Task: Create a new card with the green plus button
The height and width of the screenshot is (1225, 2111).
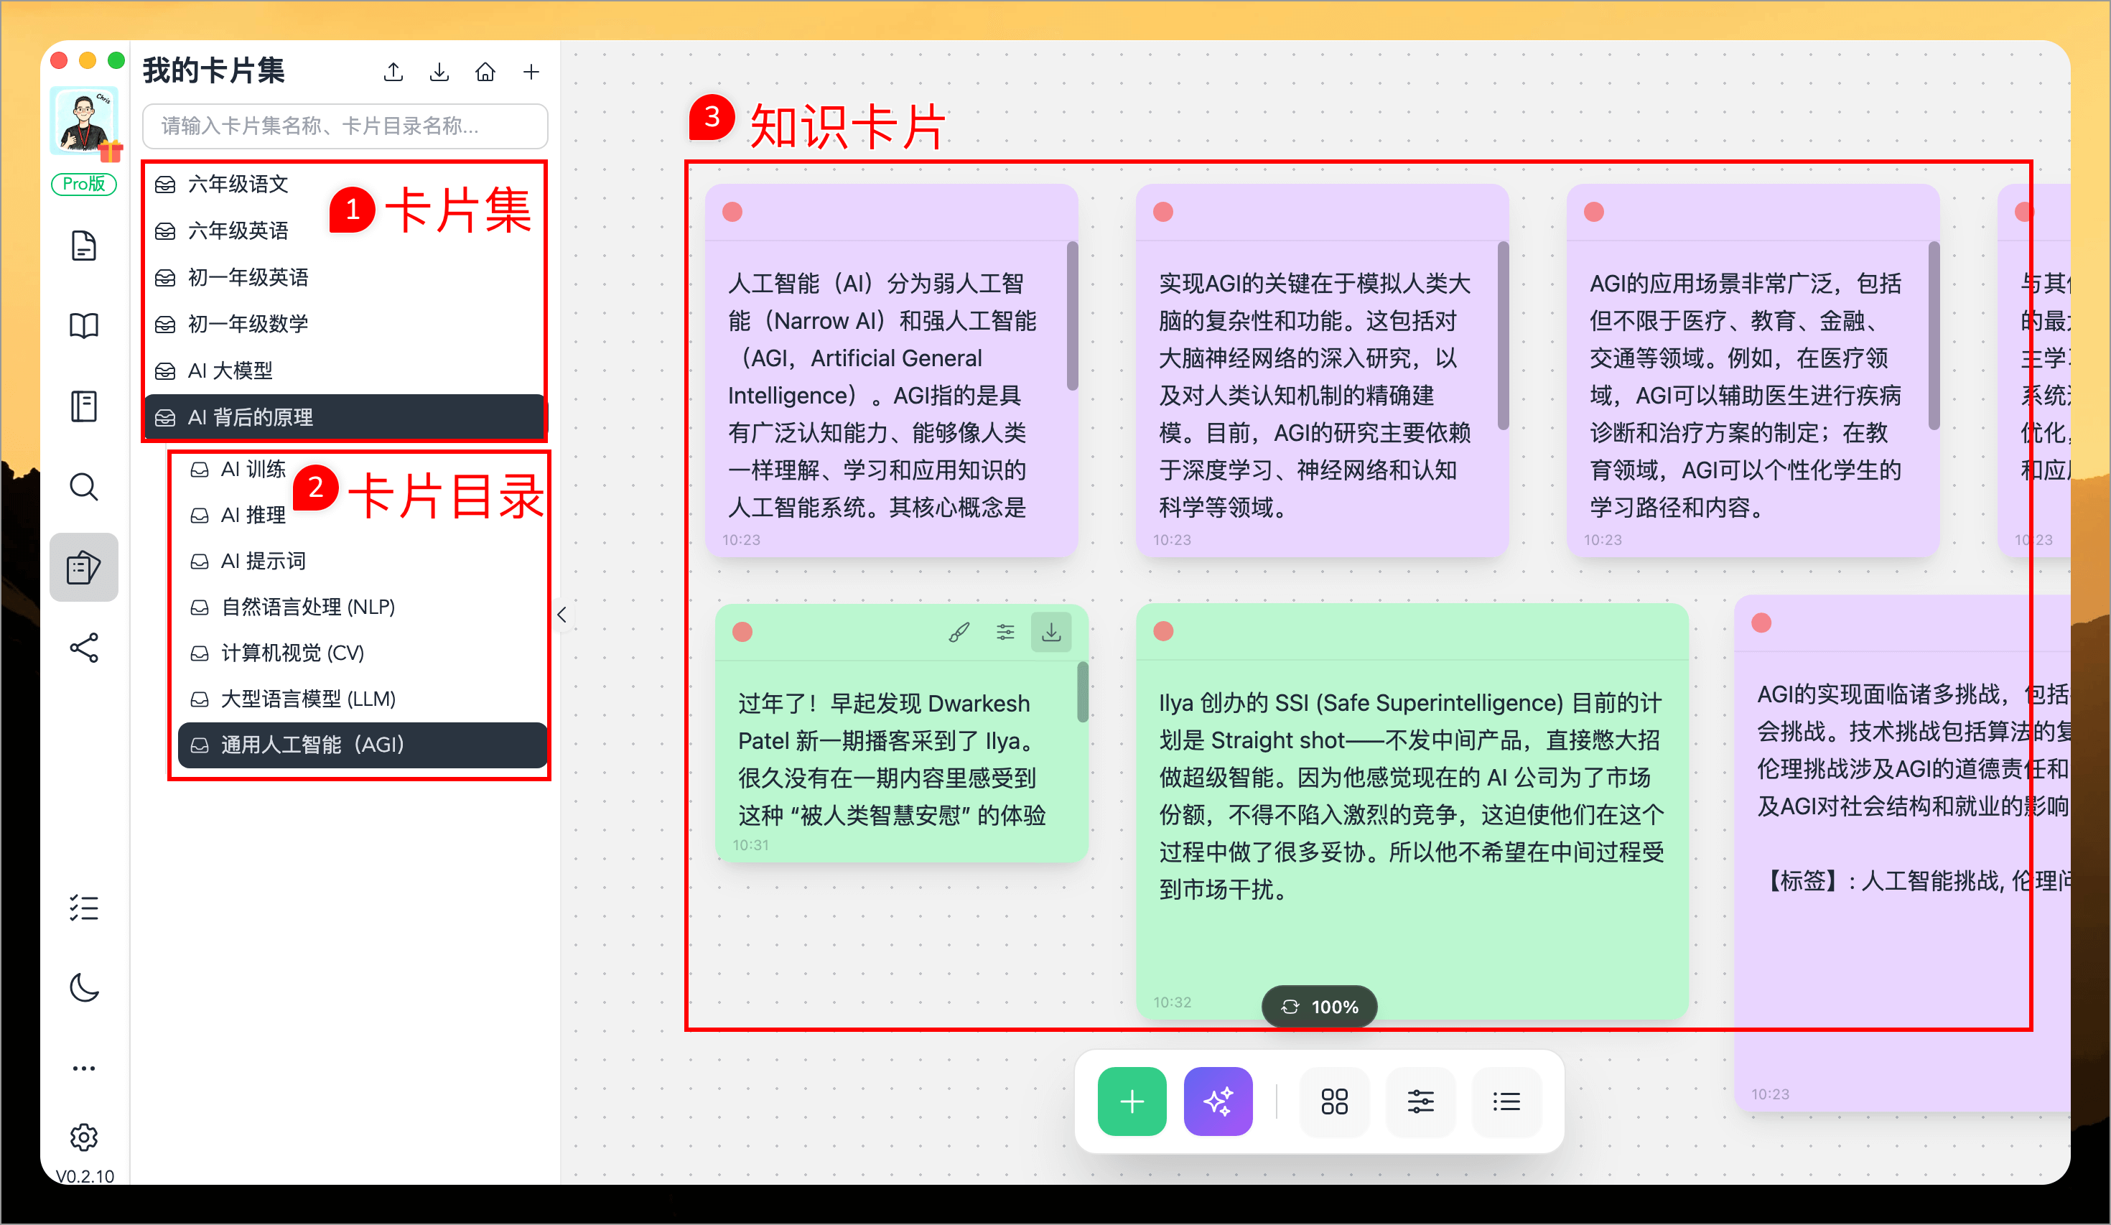Action: 1132,1101
